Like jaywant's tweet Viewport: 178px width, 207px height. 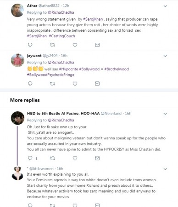coord(75,84)
